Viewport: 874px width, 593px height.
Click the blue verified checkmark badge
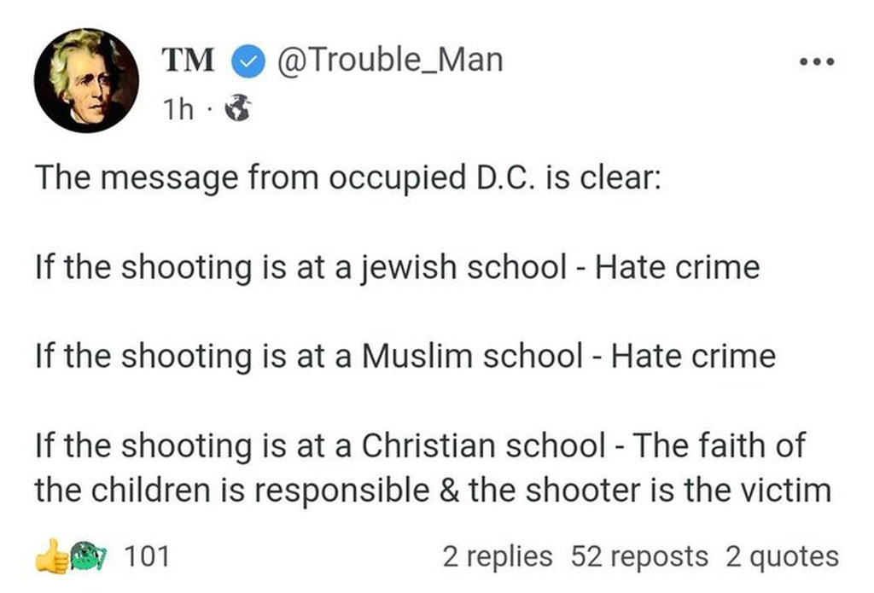(x=247, y=61)
